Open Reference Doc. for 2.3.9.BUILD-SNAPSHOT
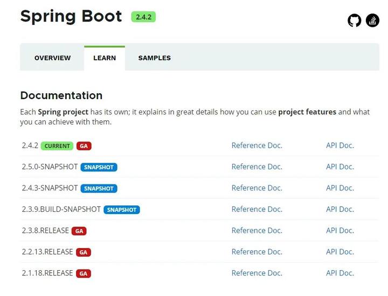The image size is (388, 296). tap(257, 209)
